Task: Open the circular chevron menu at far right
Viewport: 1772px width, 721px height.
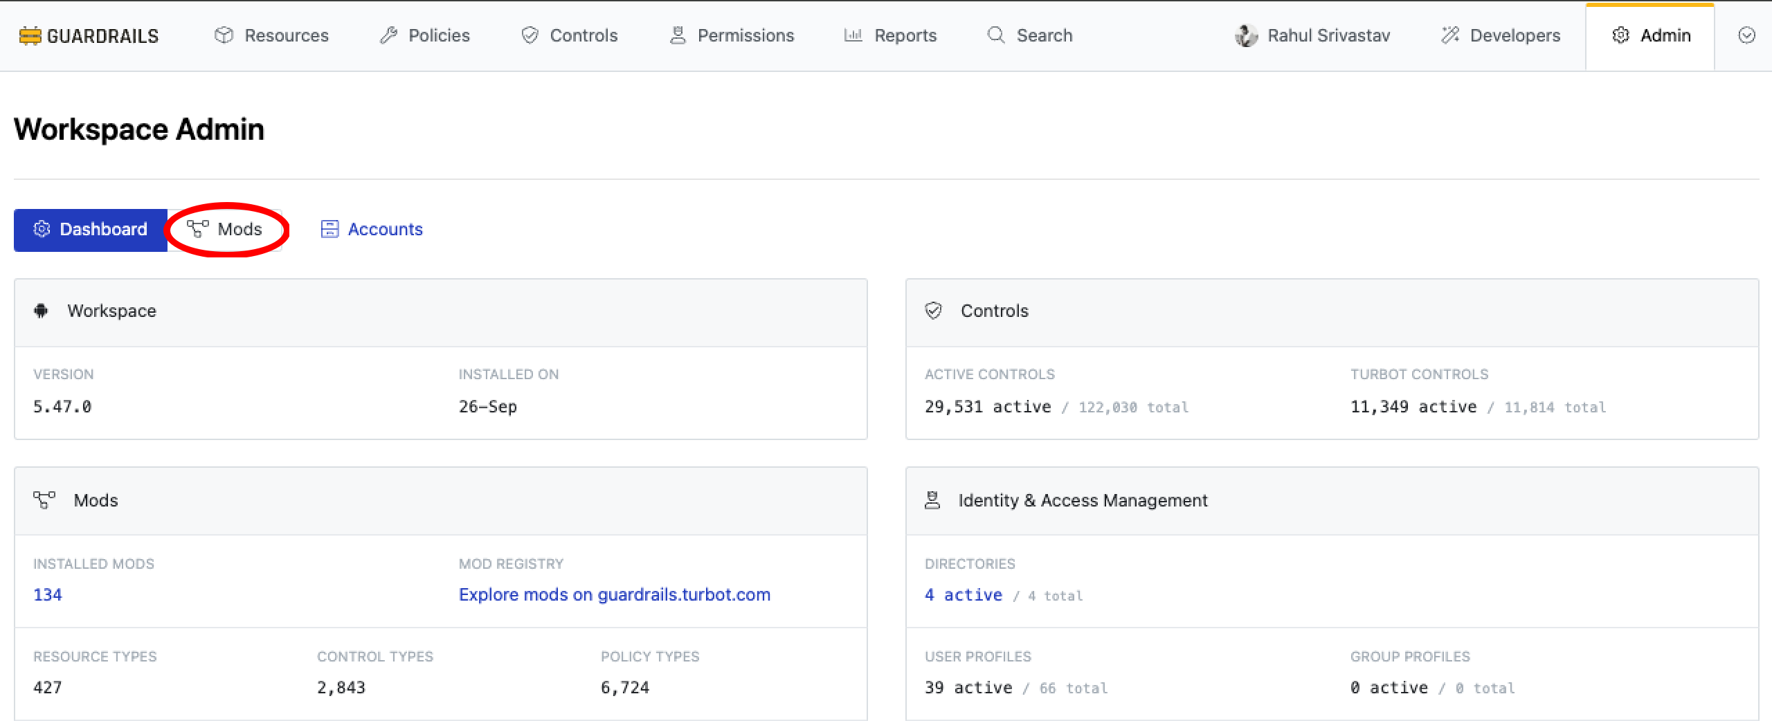Action: 1746,35
